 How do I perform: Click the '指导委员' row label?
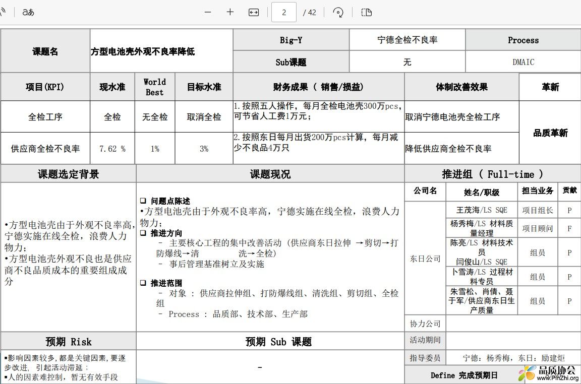click(x=425, y=358)
